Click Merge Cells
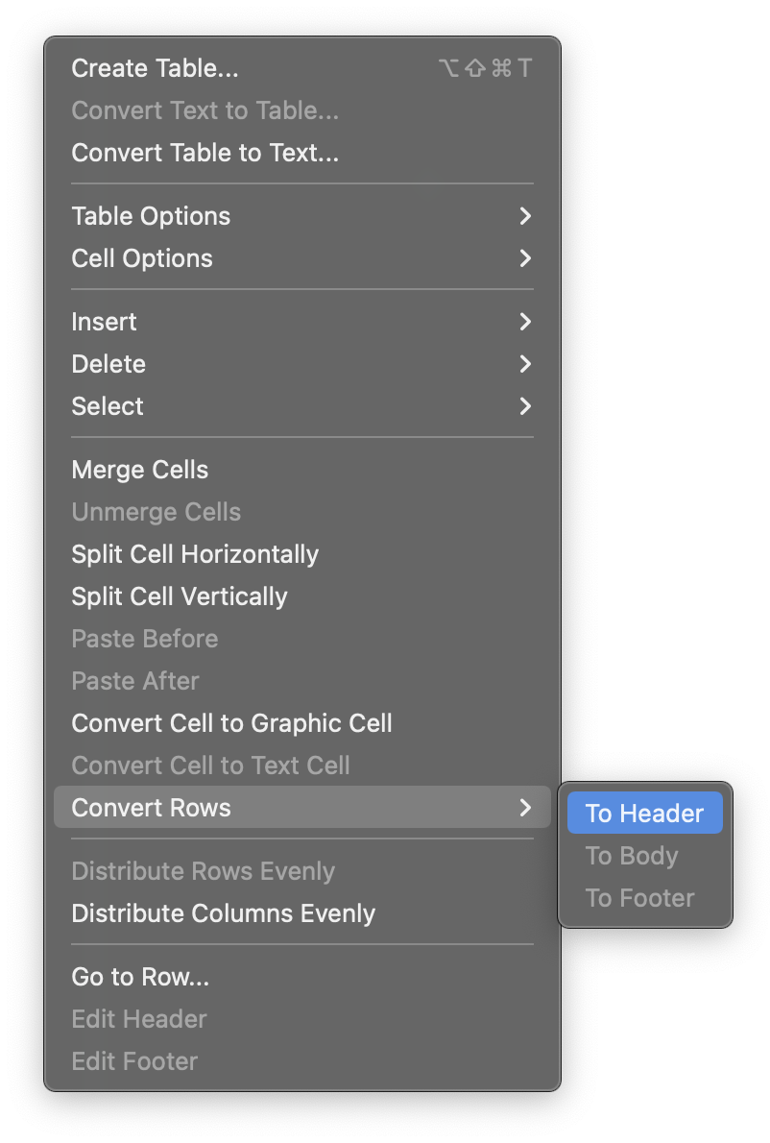Viewport: 770px width, 1143px height. [x=139, y=470]
